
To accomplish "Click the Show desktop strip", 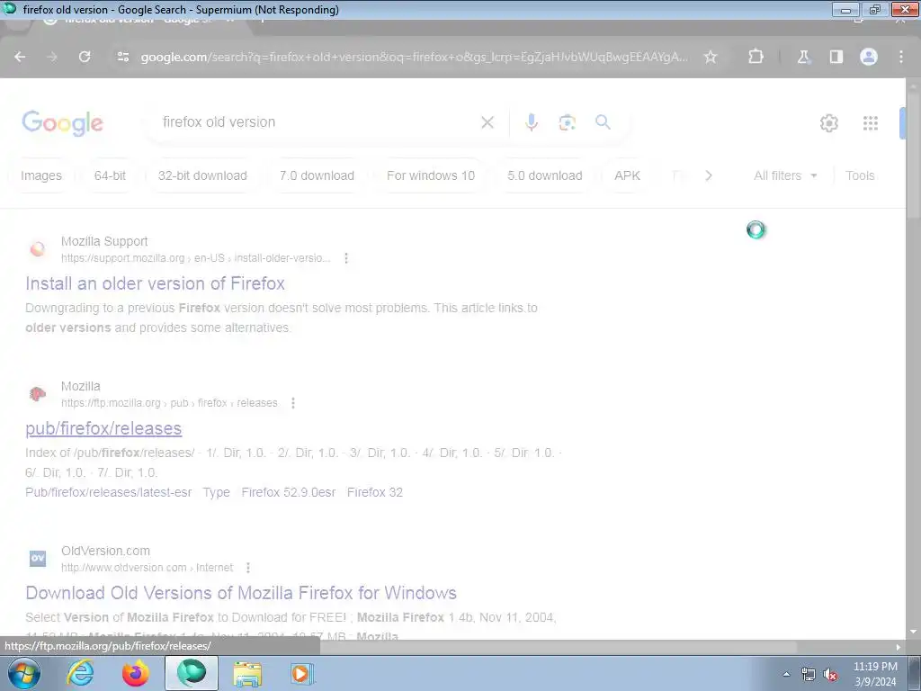I will click(x=915, y=674).
